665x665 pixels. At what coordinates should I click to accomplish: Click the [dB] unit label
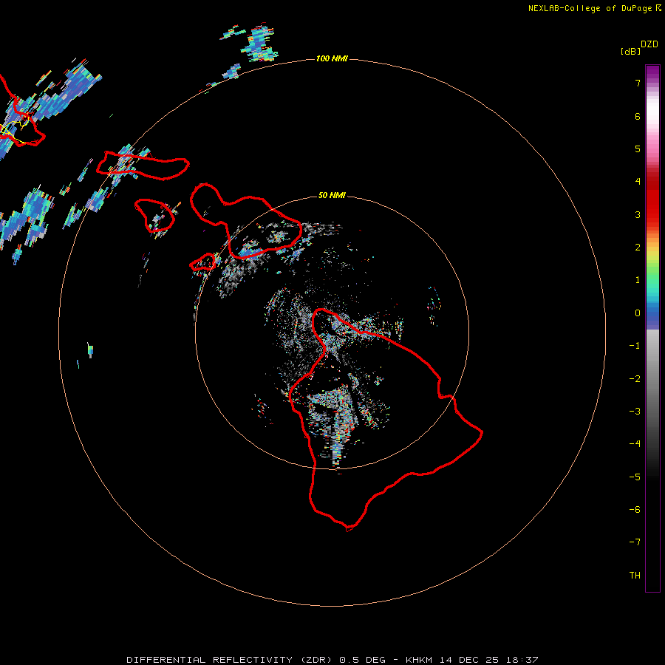[631, 51]
